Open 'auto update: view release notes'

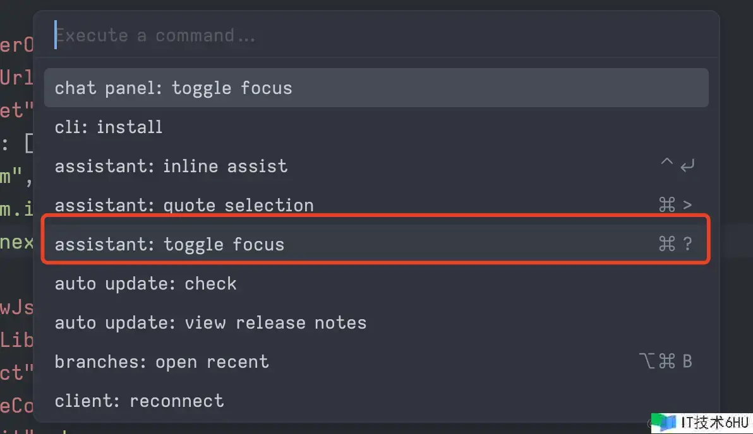376,323
